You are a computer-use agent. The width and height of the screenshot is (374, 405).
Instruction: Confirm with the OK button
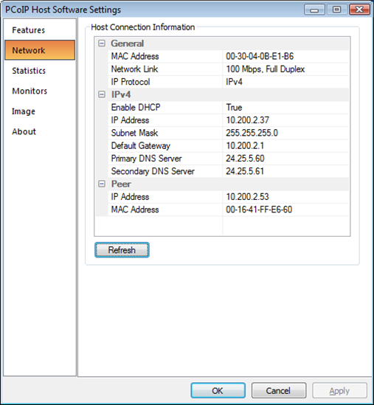click(218, 390)
